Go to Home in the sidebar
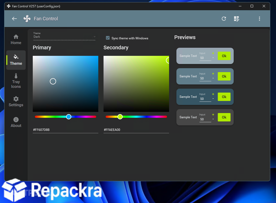 pos(16,40)
